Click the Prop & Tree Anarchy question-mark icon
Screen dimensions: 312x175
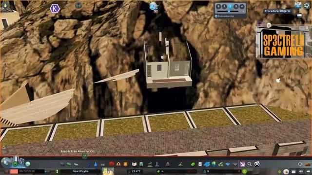click(84, 157)
